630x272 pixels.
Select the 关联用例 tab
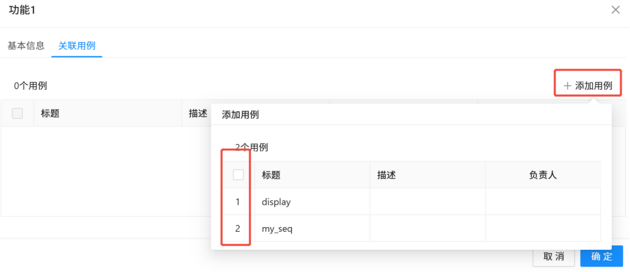pos(77,45)
